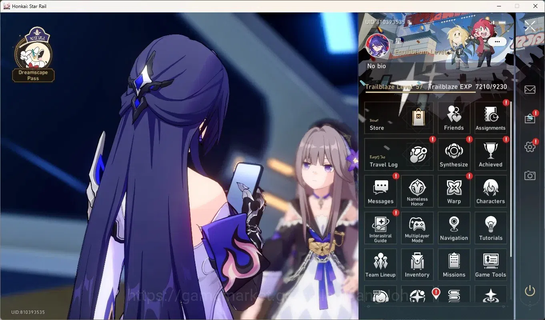Screen dimensions: 545x320
Task: Click the 'No bio' text
Action: point(377,66)
